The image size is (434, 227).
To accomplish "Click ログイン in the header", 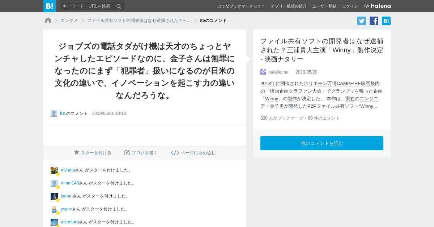I will [350, 6].
